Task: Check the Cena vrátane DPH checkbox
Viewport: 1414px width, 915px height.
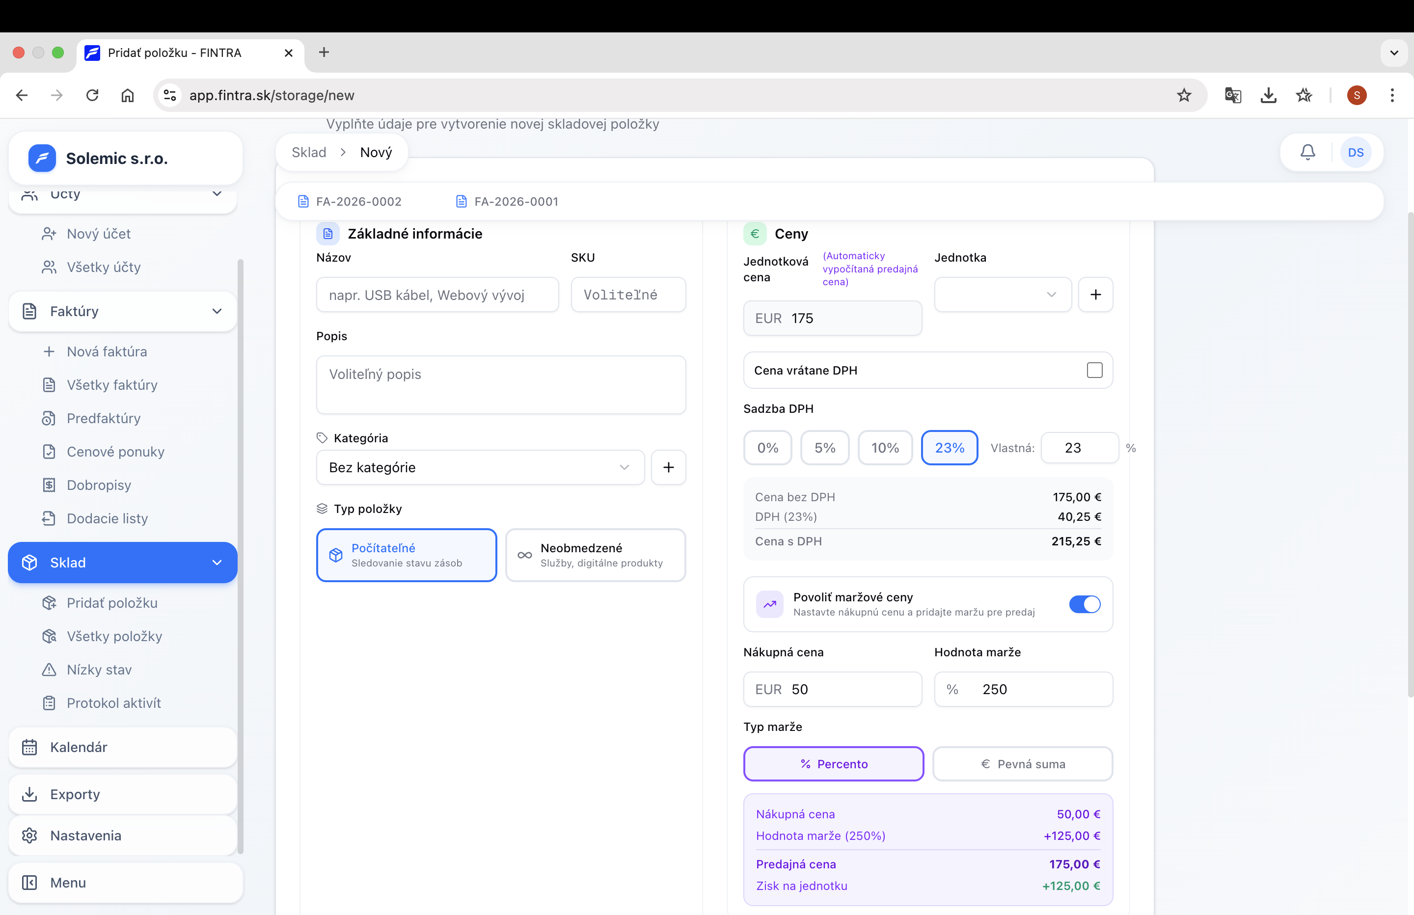Action: [x=1094, y=370]
